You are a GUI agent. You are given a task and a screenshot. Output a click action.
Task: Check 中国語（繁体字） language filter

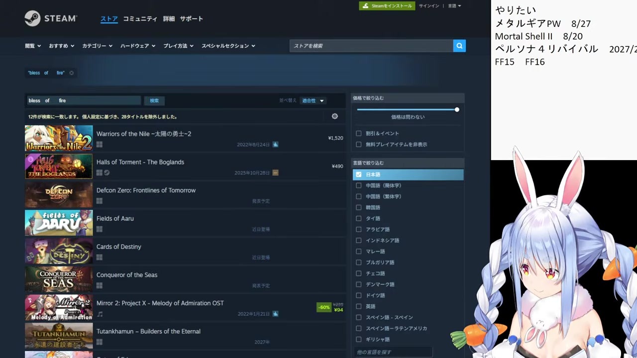tap(358, 196)
